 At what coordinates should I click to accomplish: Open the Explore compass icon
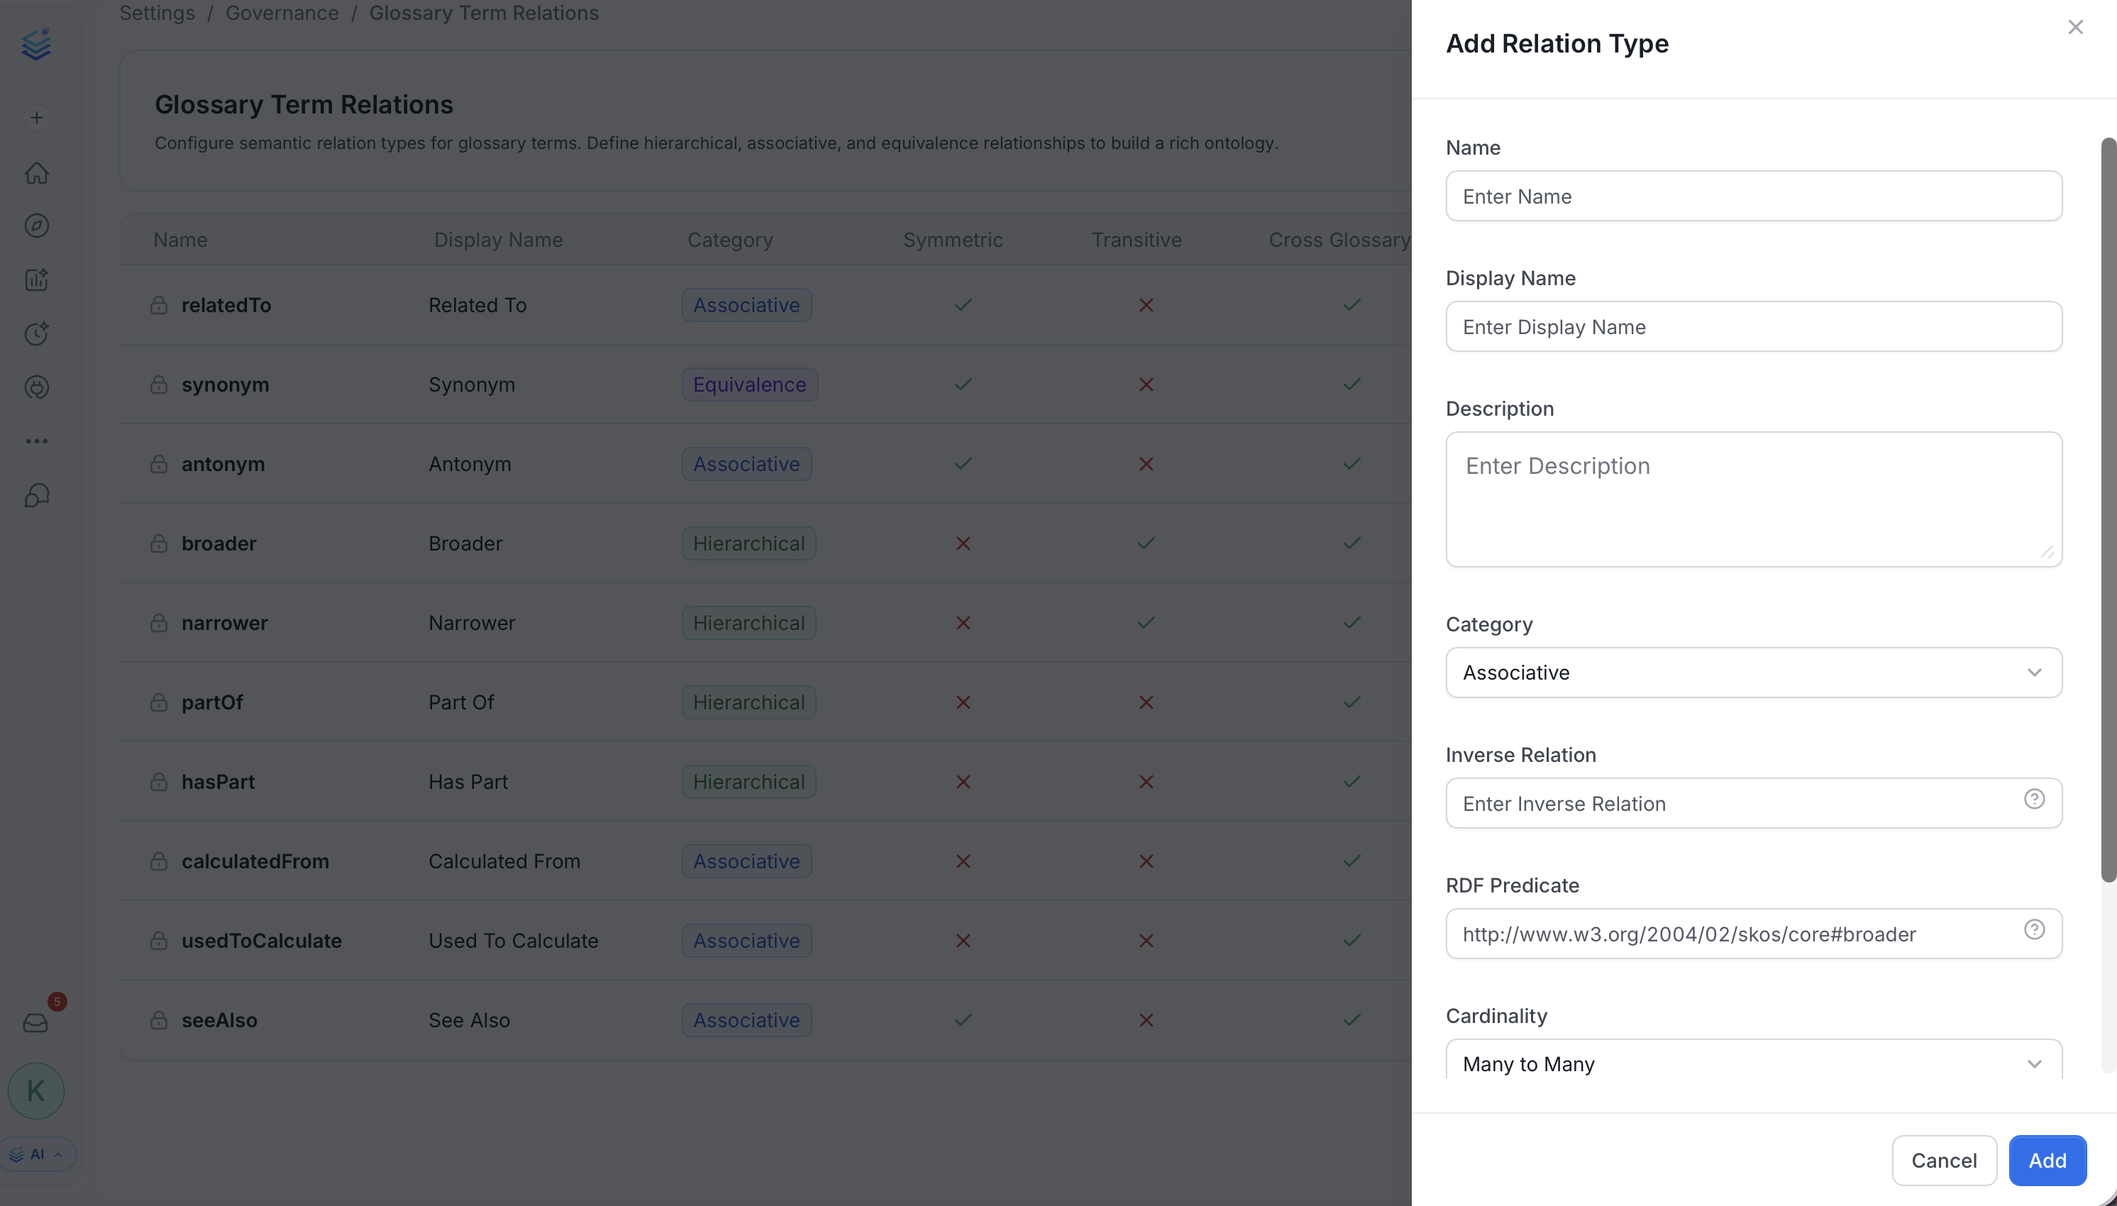(36, 226)
